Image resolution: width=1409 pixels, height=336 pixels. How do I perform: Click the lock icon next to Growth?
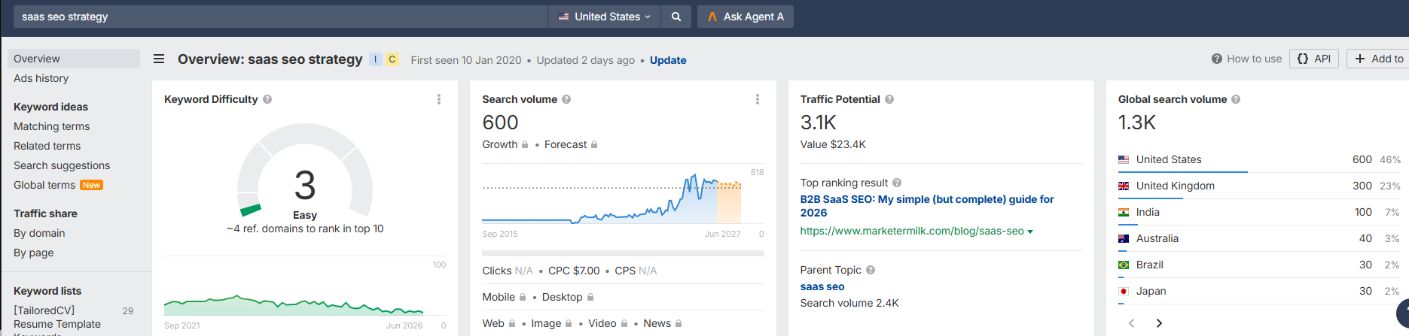point(525,144)
